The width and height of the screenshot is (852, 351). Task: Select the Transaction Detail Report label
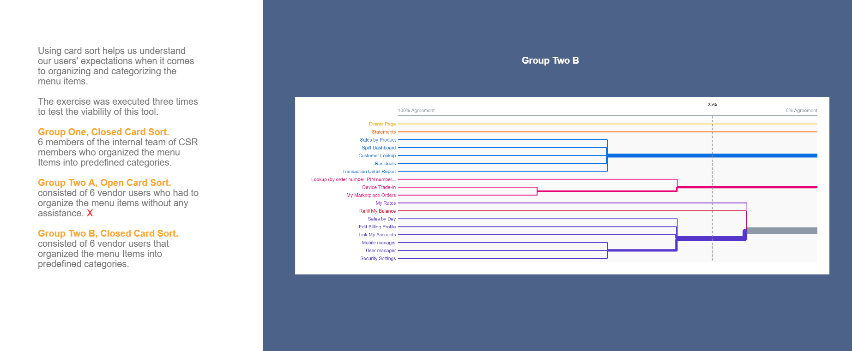coord(369,172)
